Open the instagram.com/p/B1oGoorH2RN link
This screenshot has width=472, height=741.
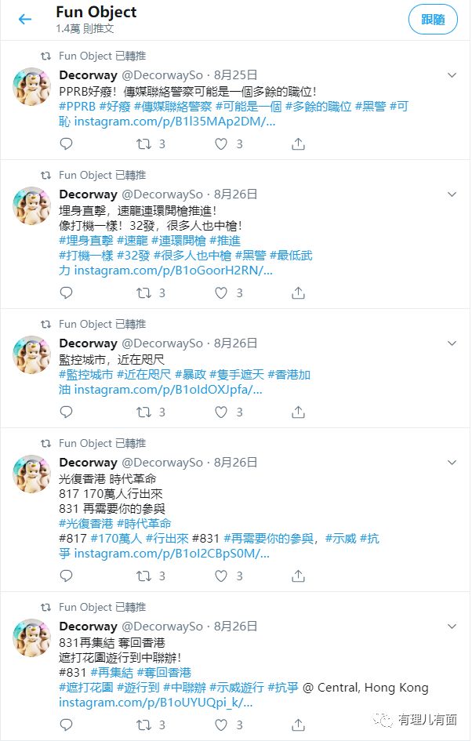click(173, 271)
